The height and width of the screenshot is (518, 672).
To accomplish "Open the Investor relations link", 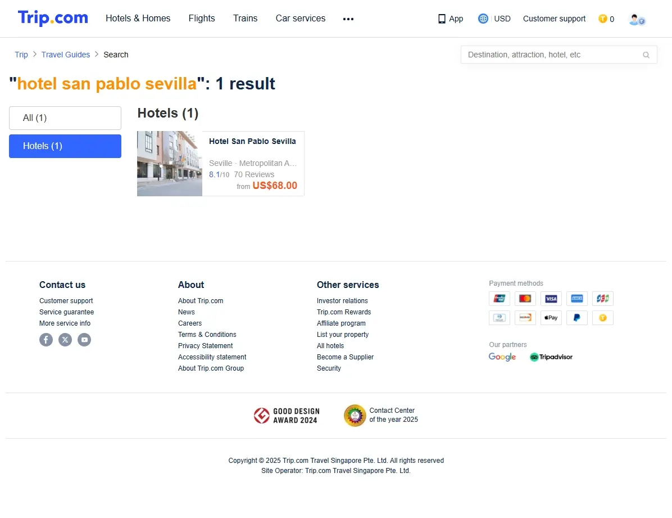I will [342, 301].
